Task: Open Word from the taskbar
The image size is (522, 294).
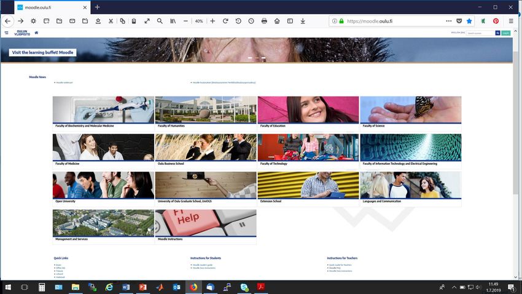Action: 126,287
